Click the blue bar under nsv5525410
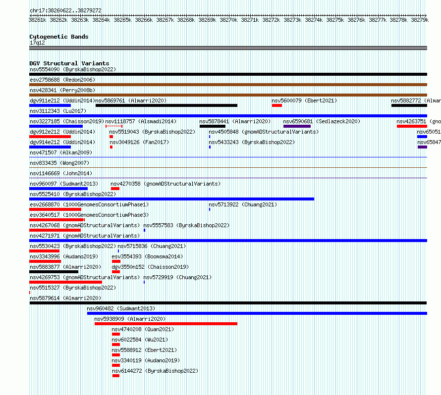 [171, 199]
